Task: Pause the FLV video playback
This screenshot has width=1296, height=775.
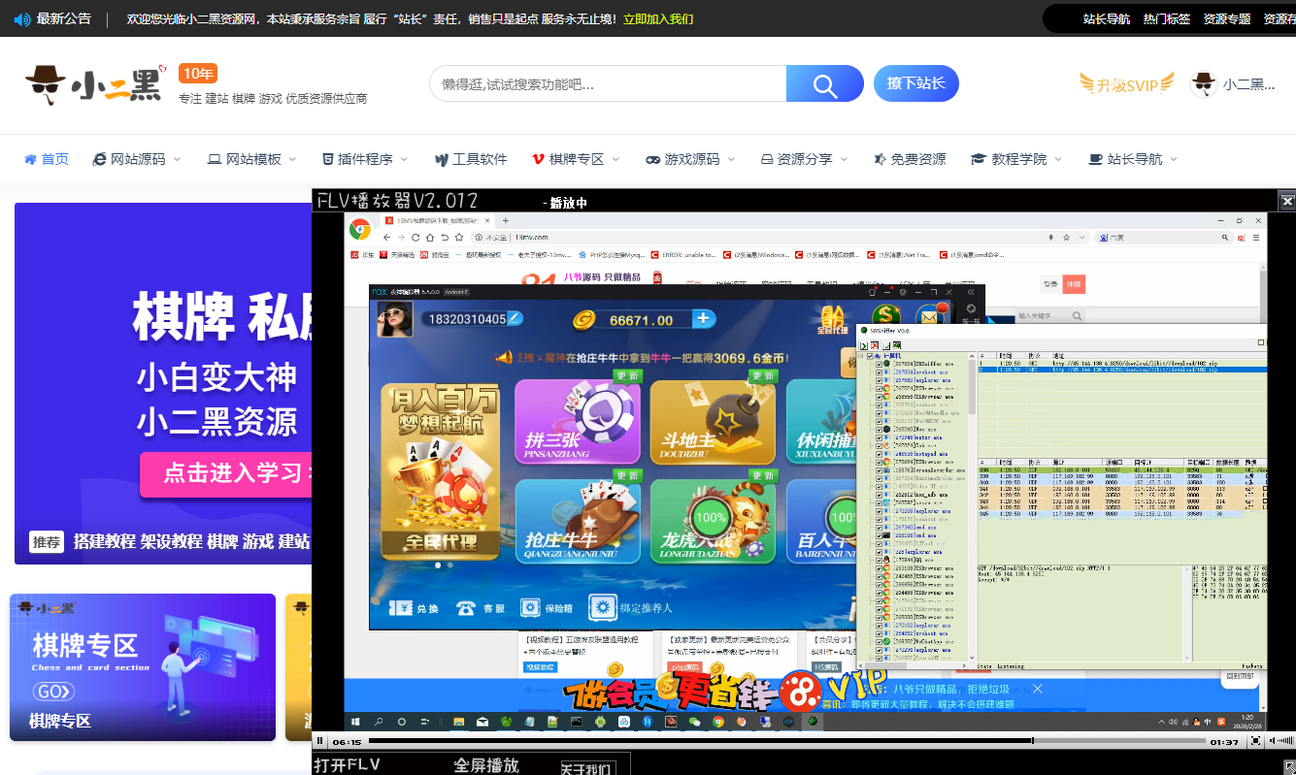Action: pos(320,741)
